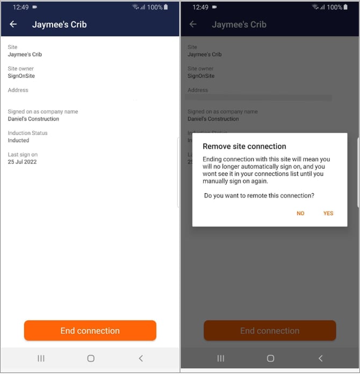Choose NO in Remove site connection dialog
Viewport: 360px width, 374px height.
[300, 213]
